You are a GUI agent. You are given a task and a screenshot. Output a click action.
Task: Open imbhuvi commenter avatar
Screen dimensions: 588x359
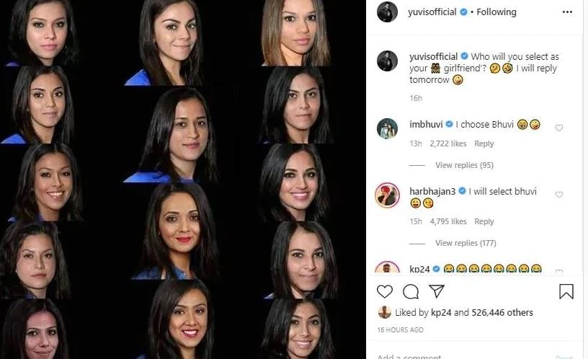coord(387,128)
